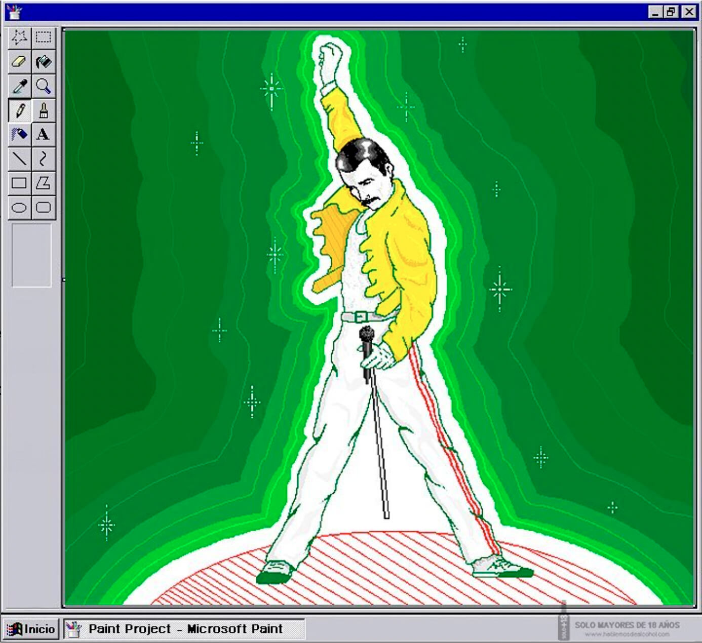Activate the Airbrush spray tool
The image size is (702, 643).
(20, 135)
